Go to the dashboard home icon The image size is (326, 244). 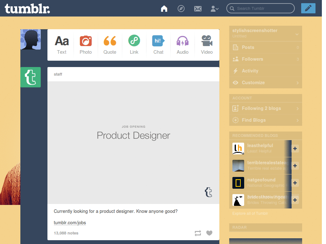coord(164,9)
